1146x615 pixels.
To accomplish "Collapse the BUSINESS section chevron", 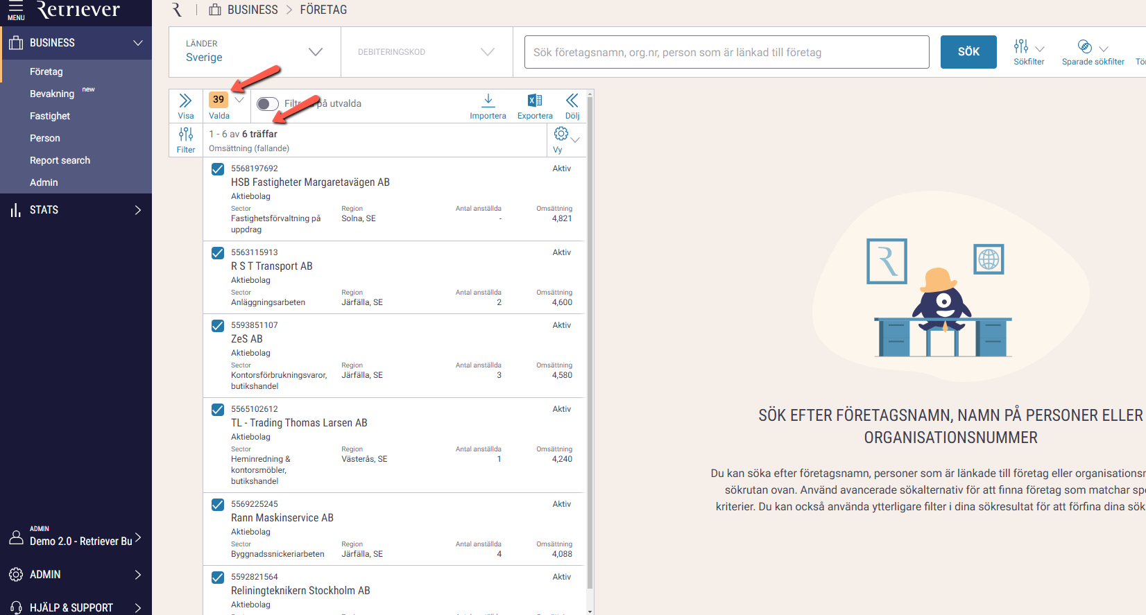I will 138,43.
